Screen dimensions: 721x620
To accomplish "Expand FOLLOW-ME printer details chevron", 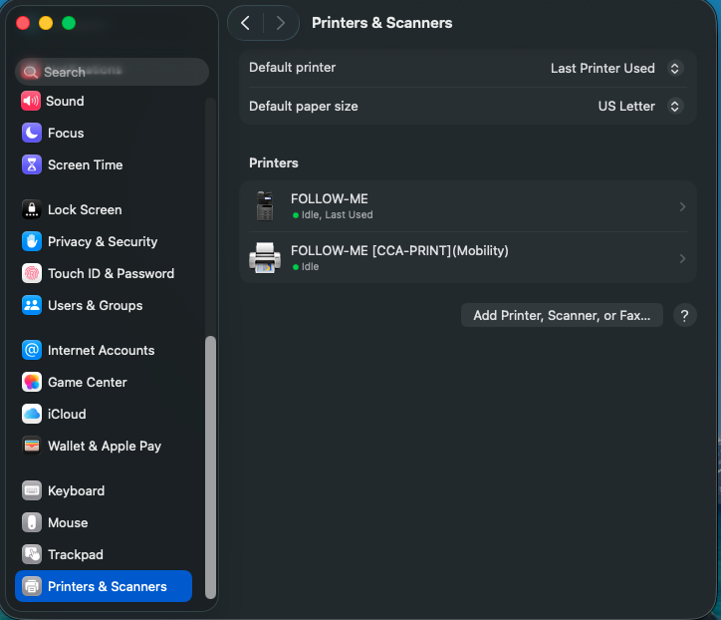I will point(682,206).
